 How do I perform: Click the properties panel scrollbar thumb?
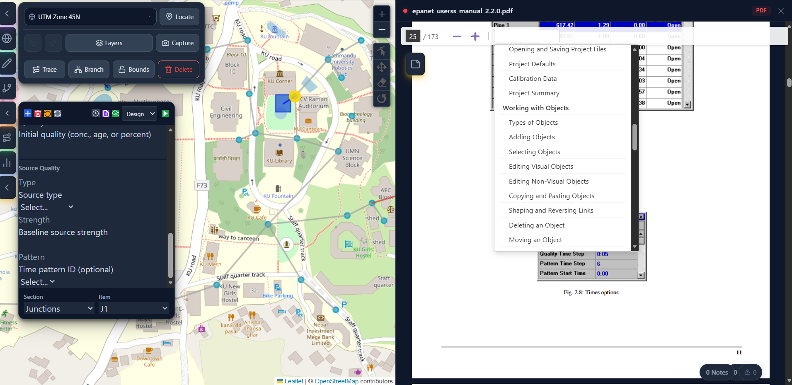tap(170, 255)
